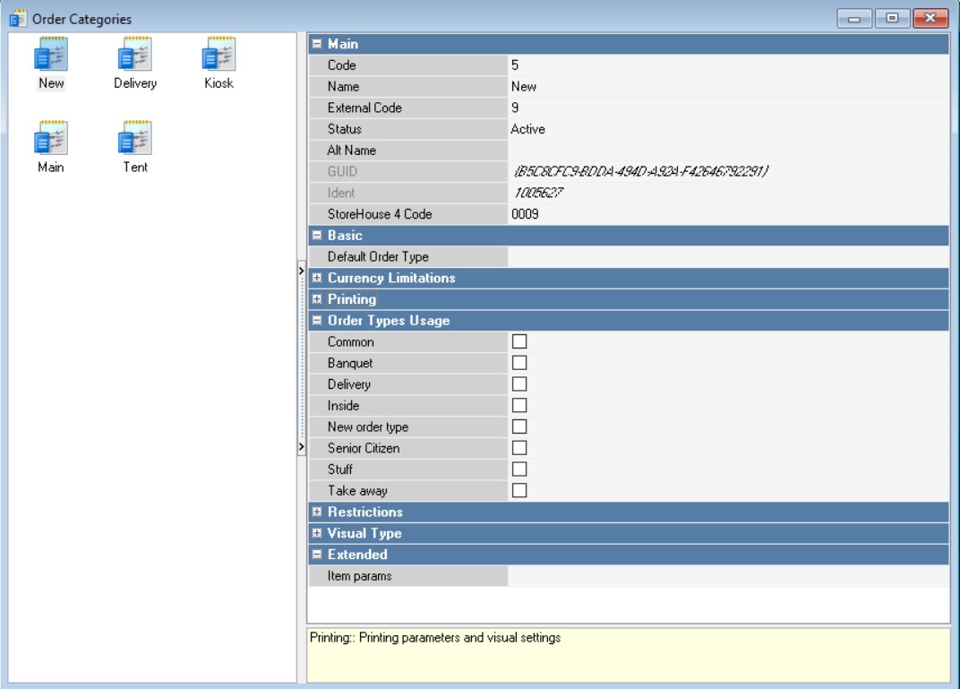The height and width of the screenshot is (689, 960).
Task: Select the Tent order category icon
Action: (134, 138)
